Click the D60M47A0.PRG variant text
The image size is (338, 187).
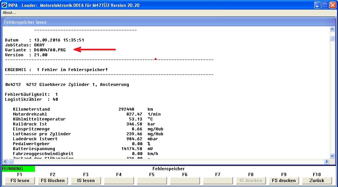[50, 50]
